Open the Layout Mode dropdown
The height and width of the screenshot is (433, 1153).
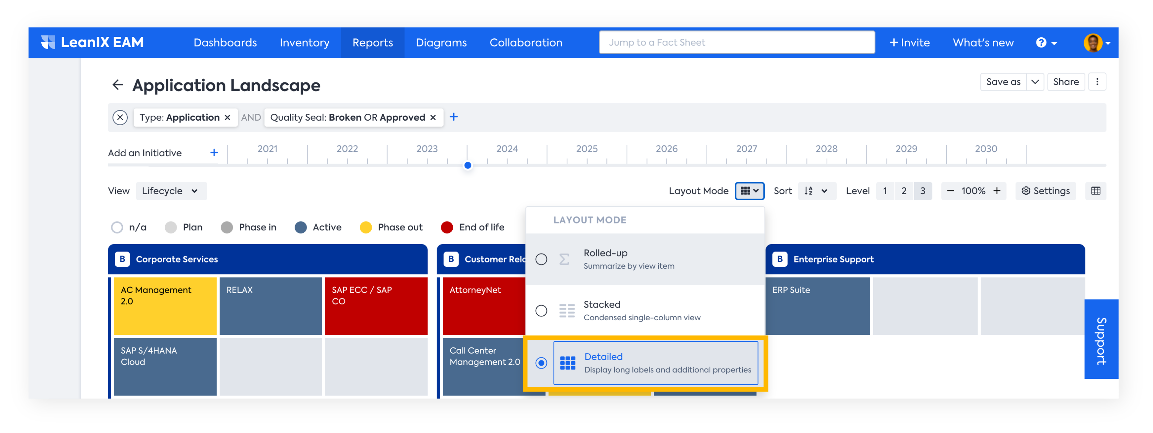coord(749,191)
